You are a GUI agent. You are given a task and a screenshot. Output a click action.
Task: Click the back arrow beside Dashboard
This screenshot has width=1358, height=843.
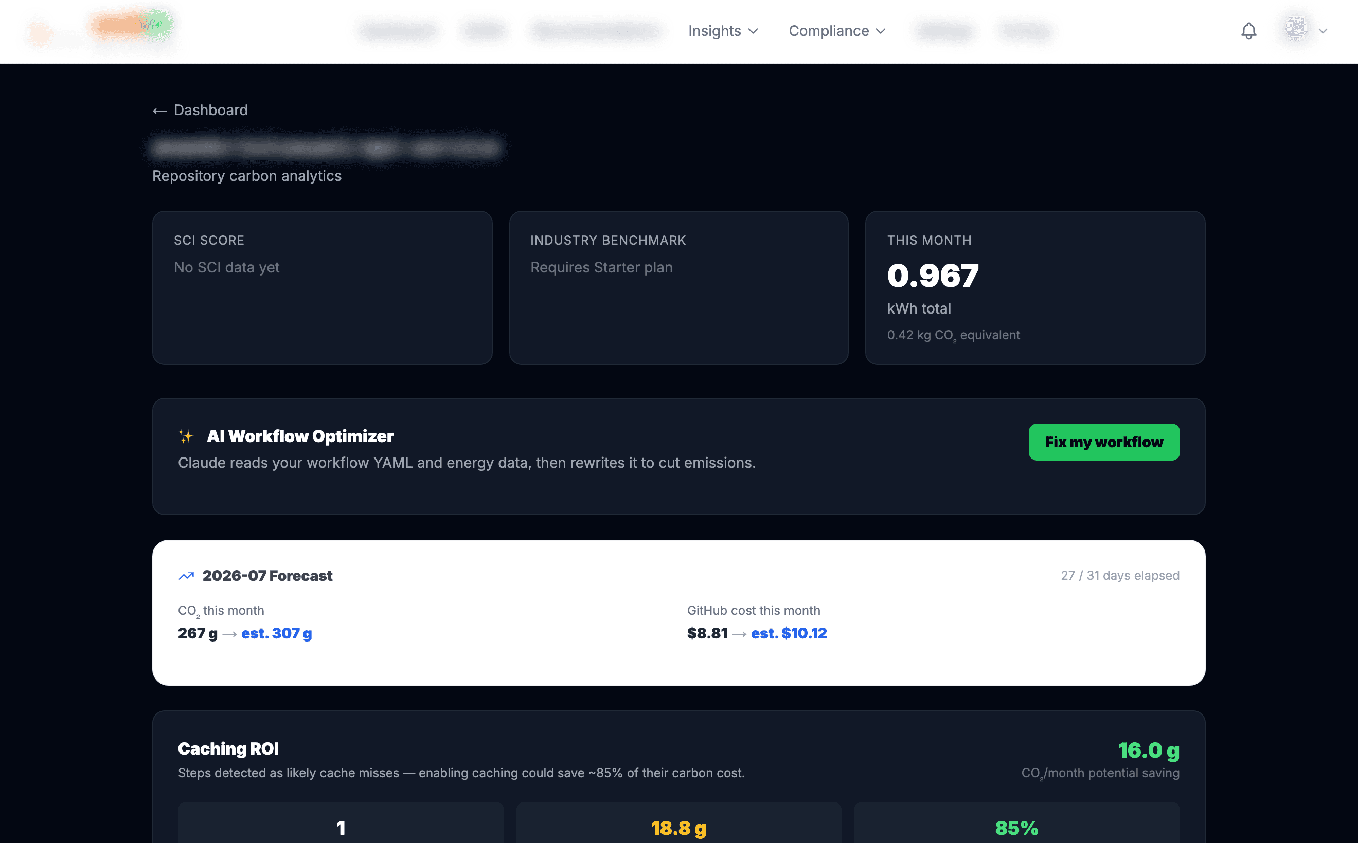pyautogui.click(x=159, y=111)
